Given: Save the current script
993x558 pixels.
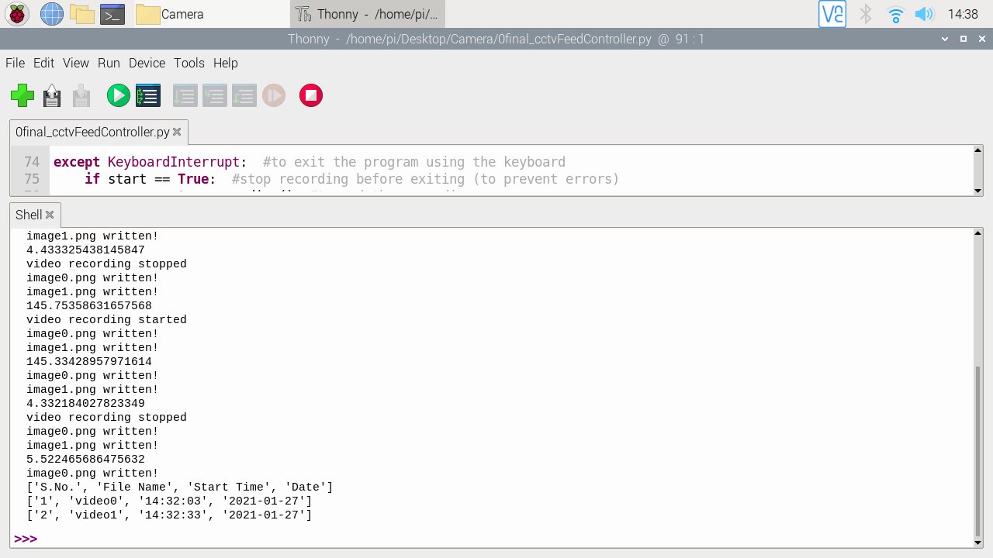Looking at the screenshot, I should (80, 95).
